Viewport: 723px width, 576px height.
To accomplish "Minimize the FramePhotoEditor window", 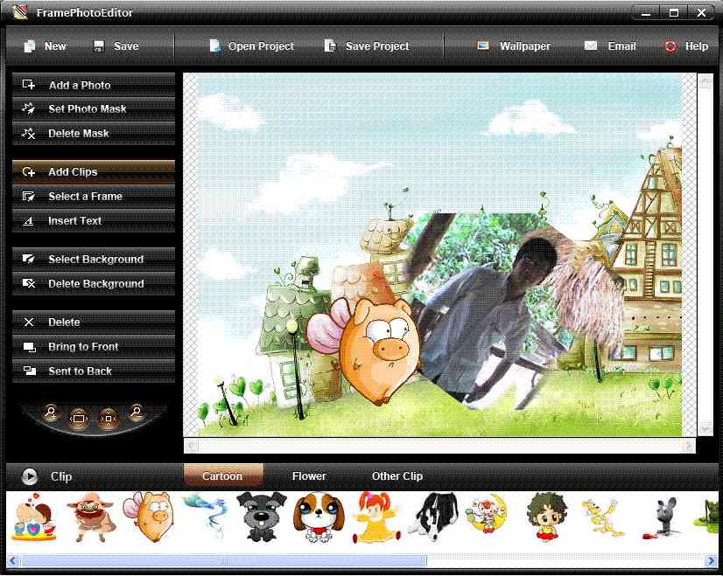I will [647, 13].
